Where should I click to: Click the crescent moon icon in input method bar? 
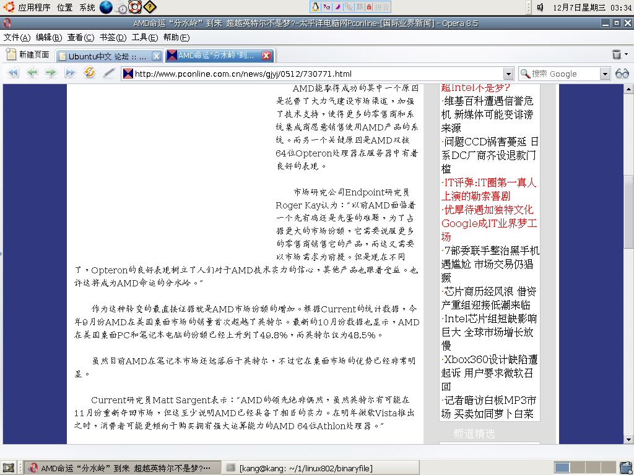point(338,7)
